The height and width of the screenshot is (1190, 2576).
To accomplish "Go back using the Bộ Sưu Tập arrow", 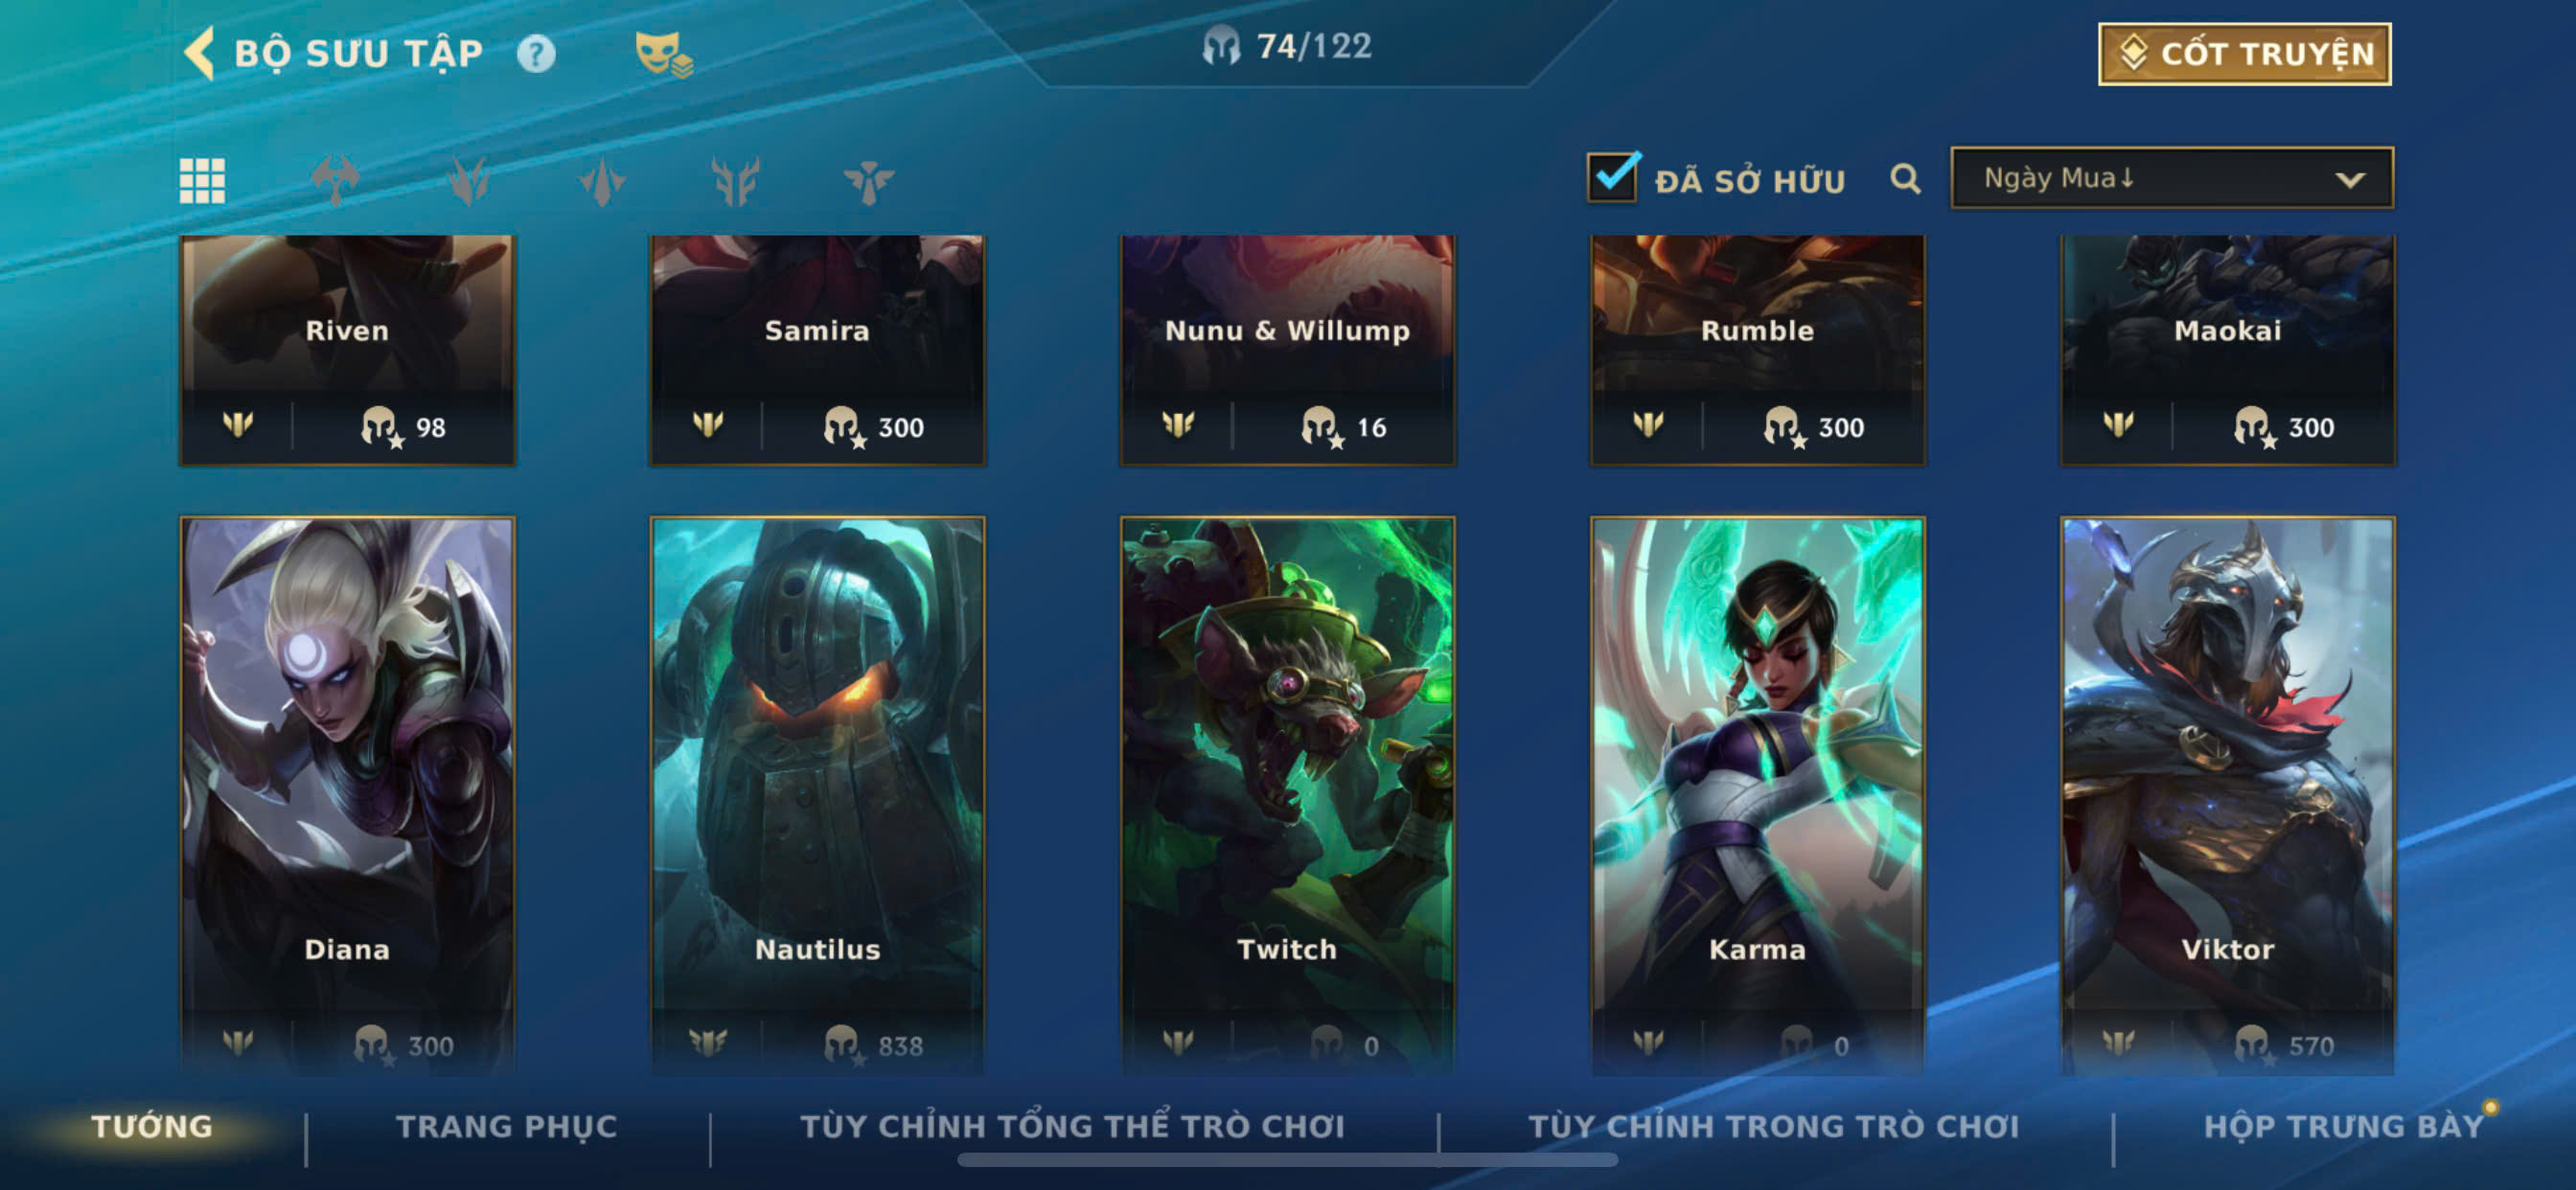I will point(199,52).
